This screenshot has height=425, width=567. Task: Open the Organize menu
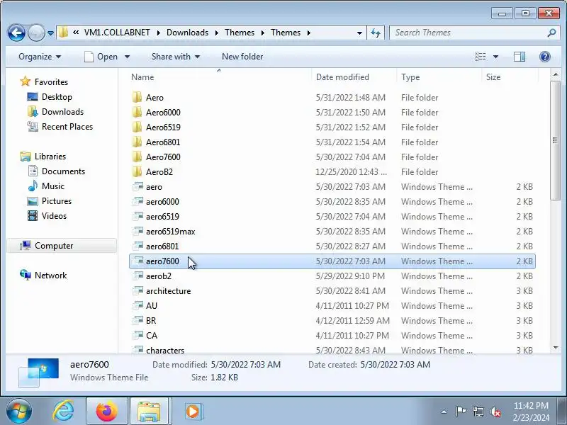(x=40, y=57)
